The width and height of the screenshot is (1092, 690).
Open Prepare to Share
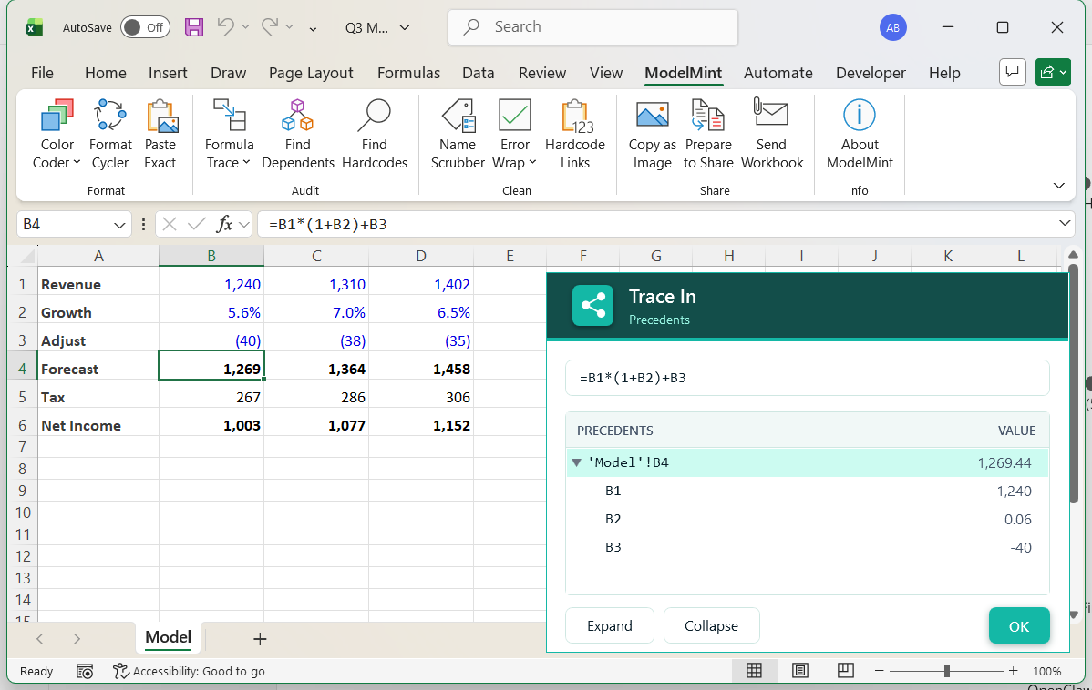(708, 135)
